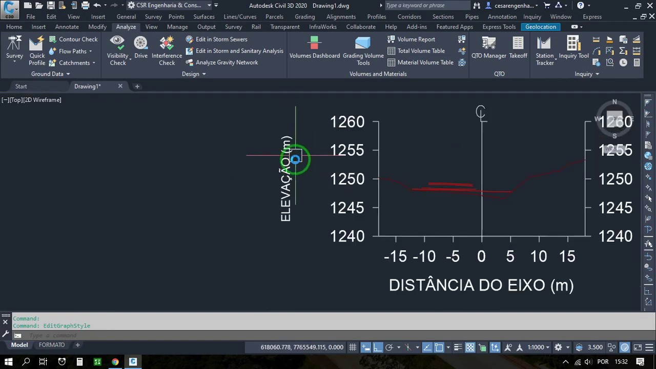Click the sigma mass properties icon
656x369 pixels.
pos(623,51)
